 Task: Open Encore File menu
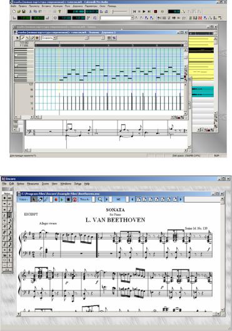click(4, 184)
